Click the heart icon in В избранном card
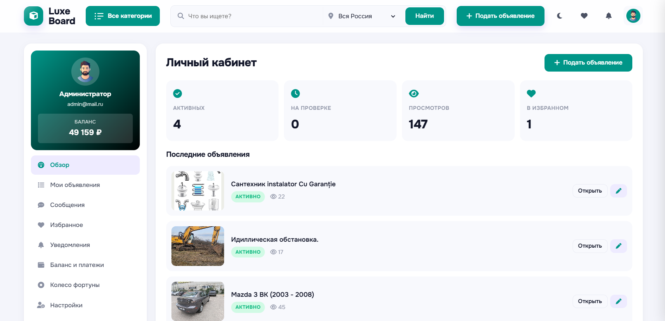The width and height of the screenshot is (665, 321). (531, 93)
